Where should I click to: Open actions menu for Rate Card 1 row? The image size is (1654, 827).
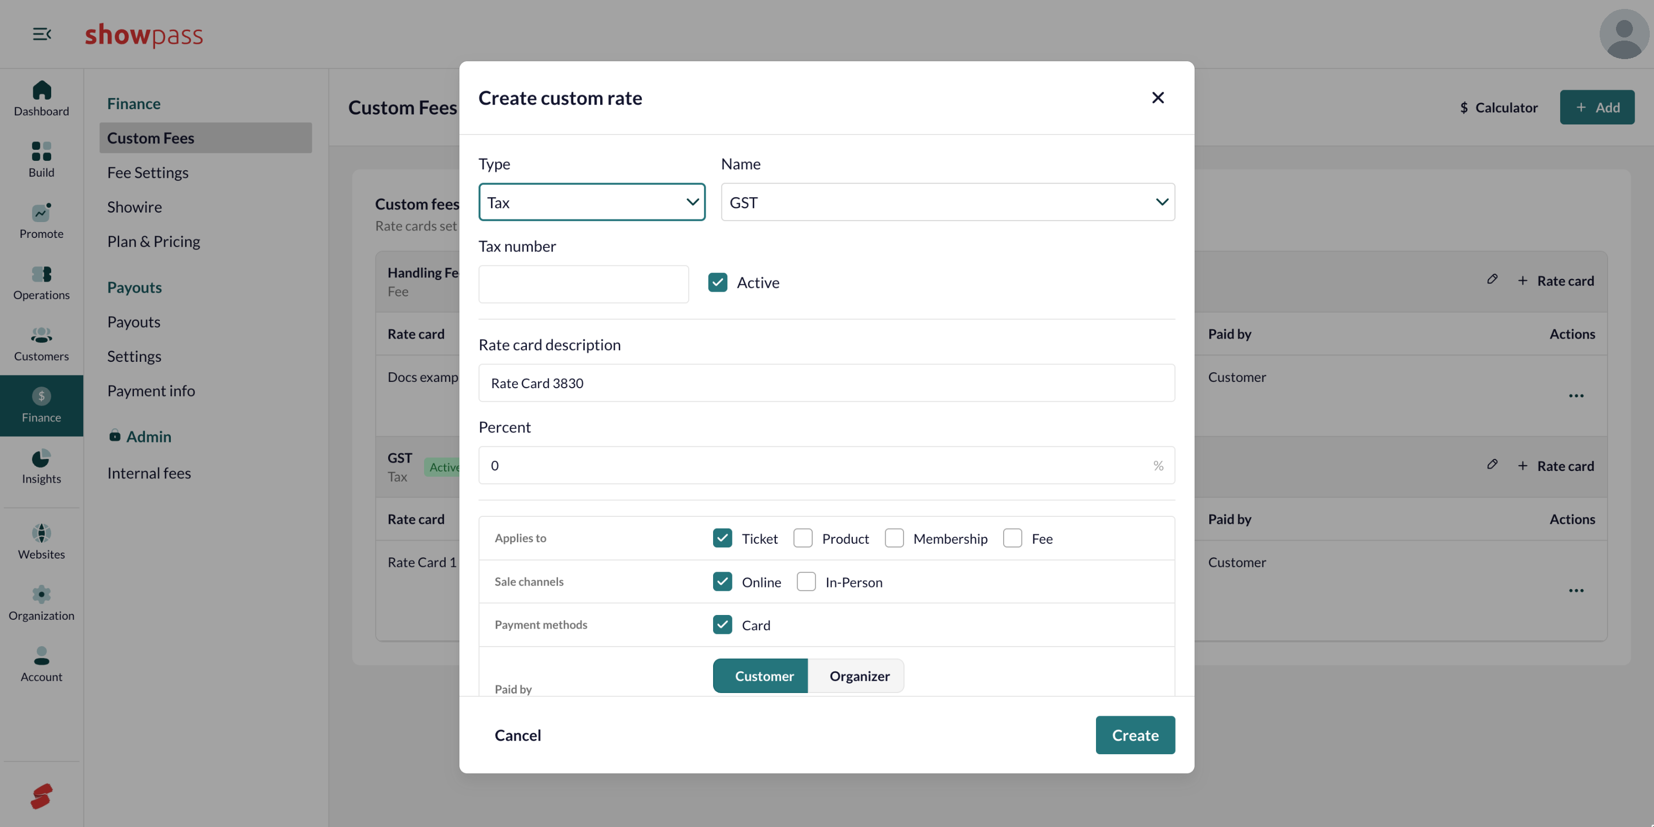click(1576, 590)
